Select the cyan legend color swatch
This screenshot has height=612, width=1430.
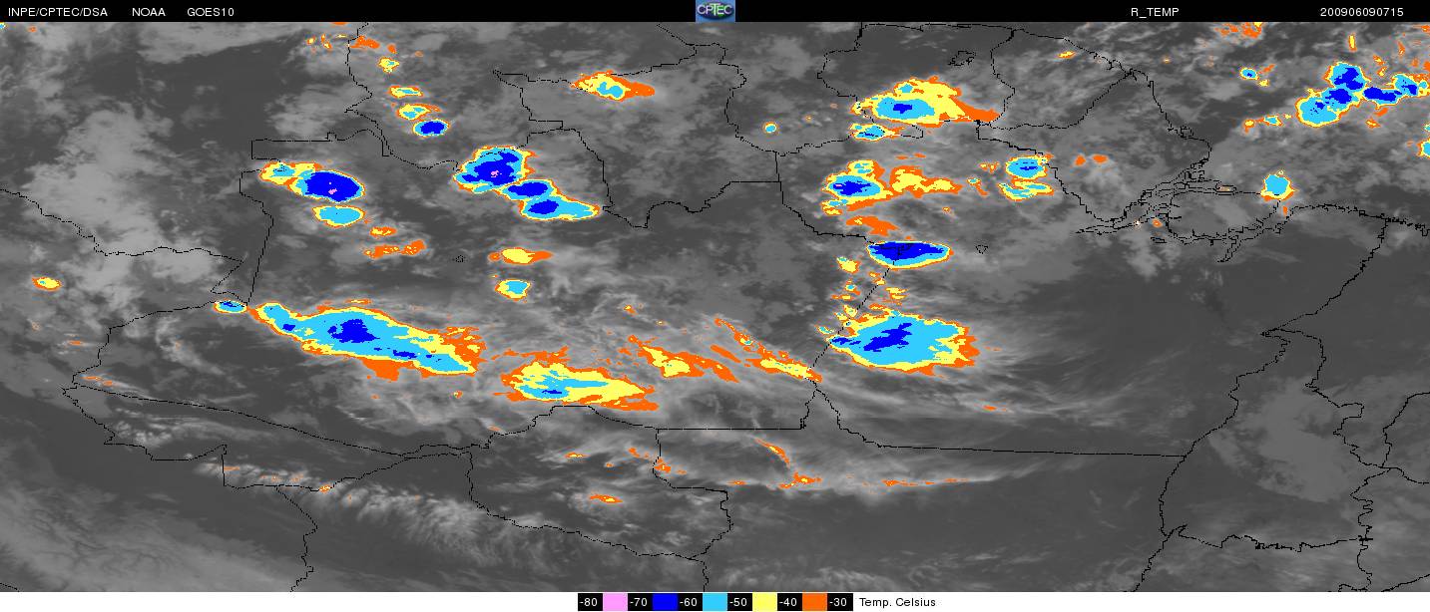tap(715, 602)
